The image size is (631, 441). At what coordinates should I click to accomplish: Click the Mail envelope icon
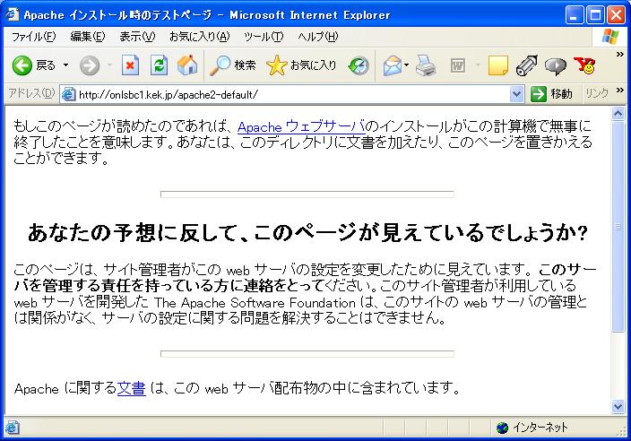(x=392, y=65)
